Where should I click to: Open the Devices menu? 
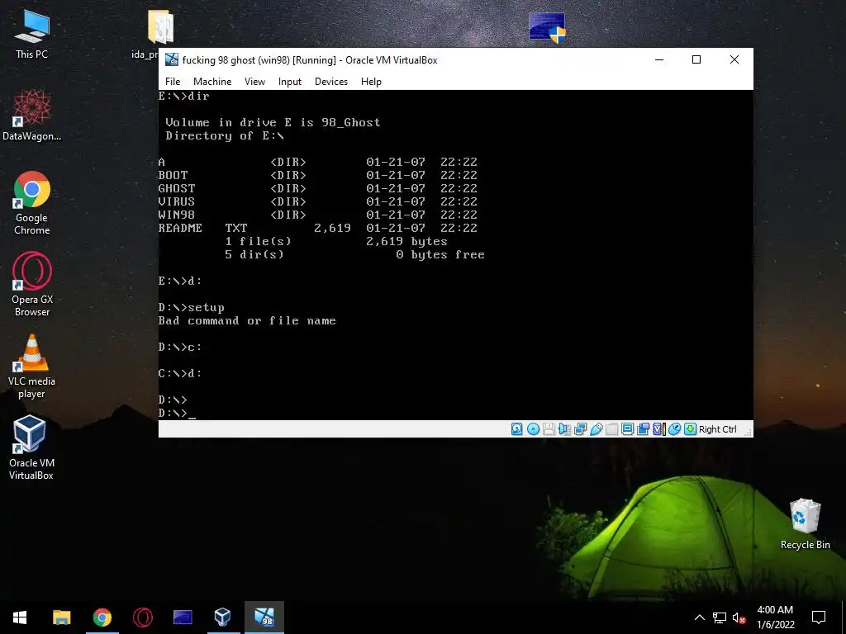[331, 82]
